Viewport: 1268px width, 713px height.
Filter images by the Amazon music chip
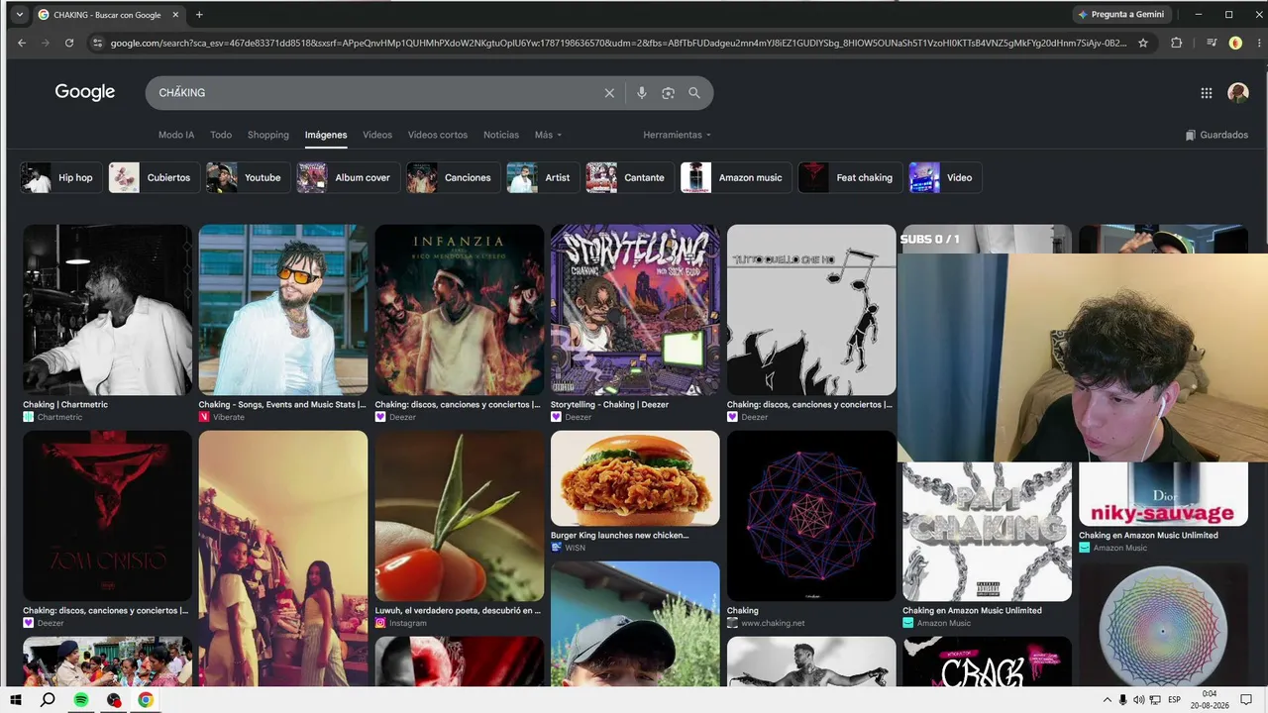[x=736, y=178]
